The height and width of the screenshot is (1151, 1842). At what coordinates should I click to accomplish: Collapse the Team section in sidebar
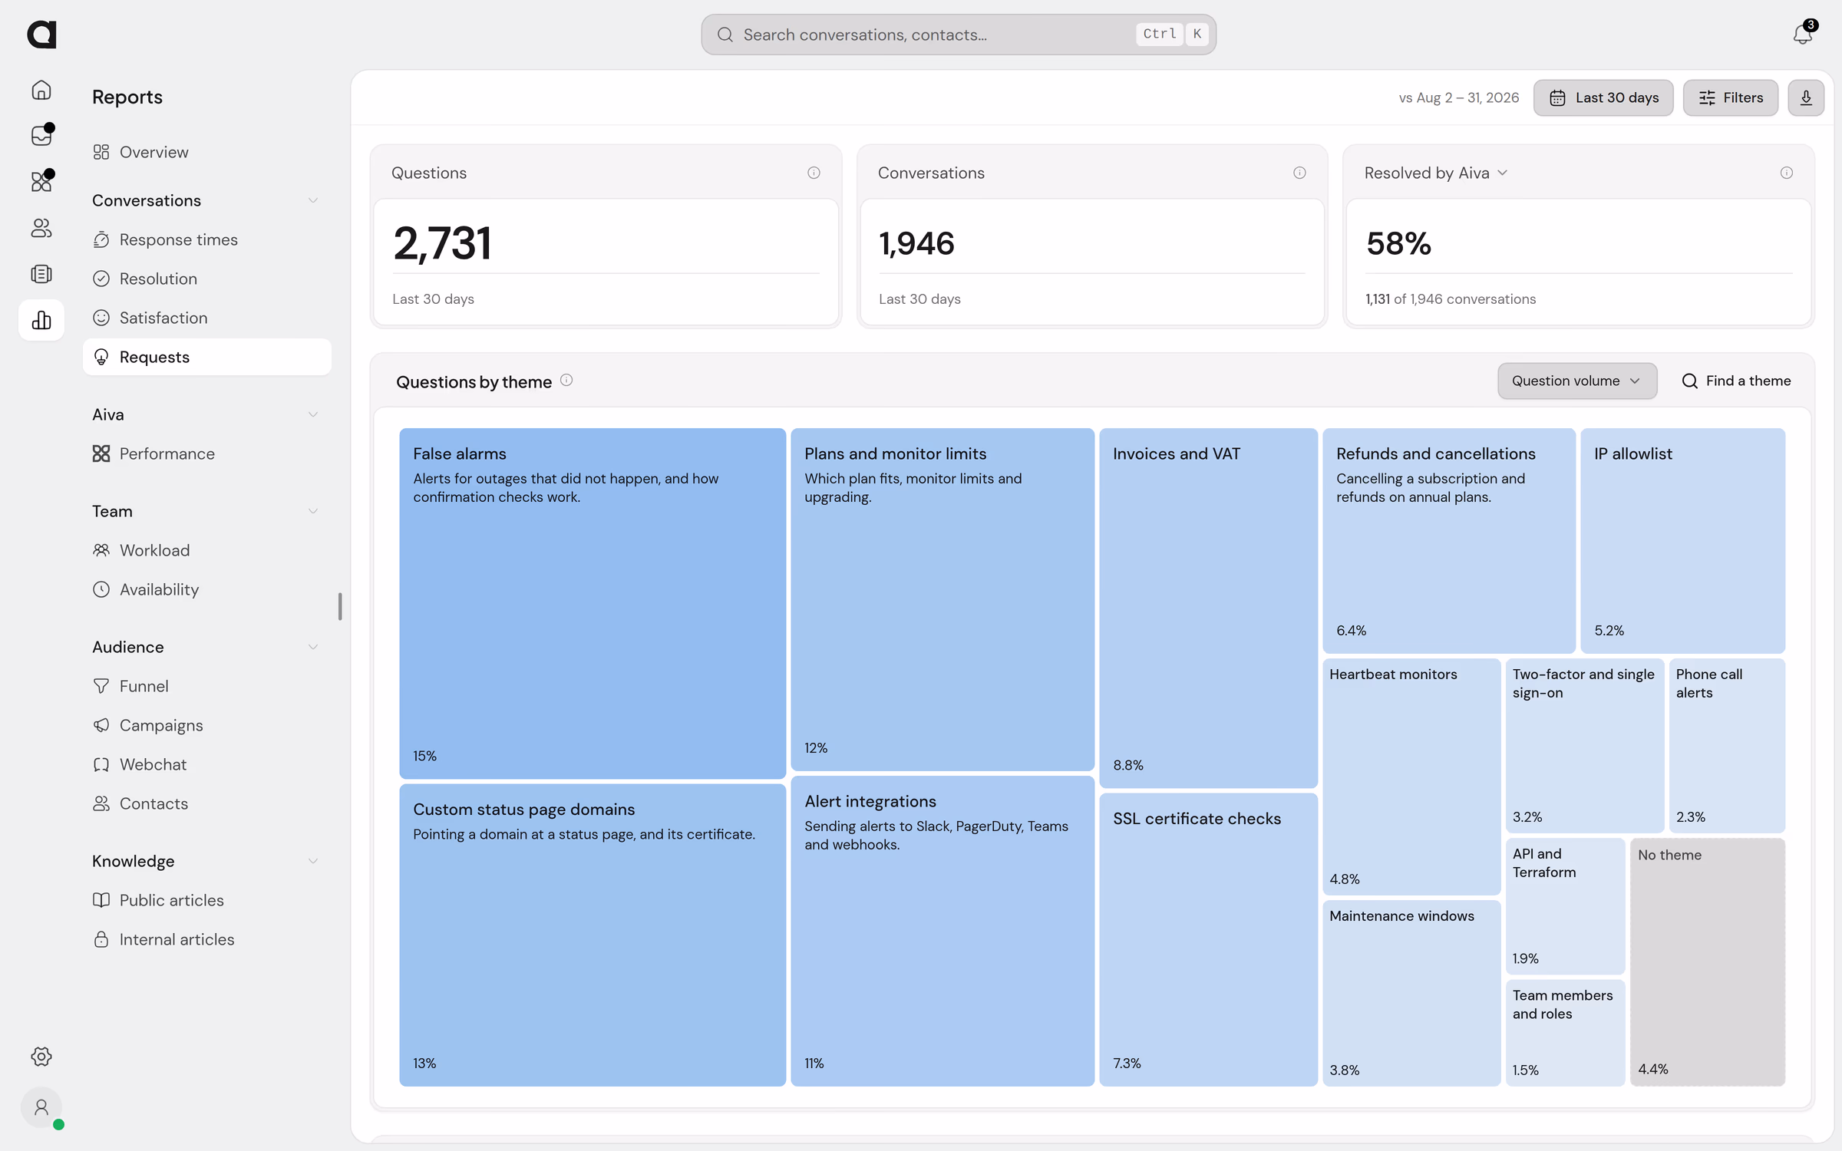(313, 511)
